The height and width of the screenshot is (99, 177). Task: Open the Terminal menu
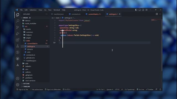(57, 10)
